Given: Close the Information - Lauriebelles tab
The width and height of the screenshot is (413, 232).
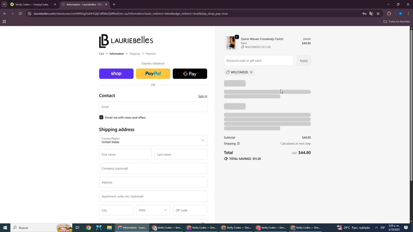Looking at the screenshot, I should click(106, 4).
